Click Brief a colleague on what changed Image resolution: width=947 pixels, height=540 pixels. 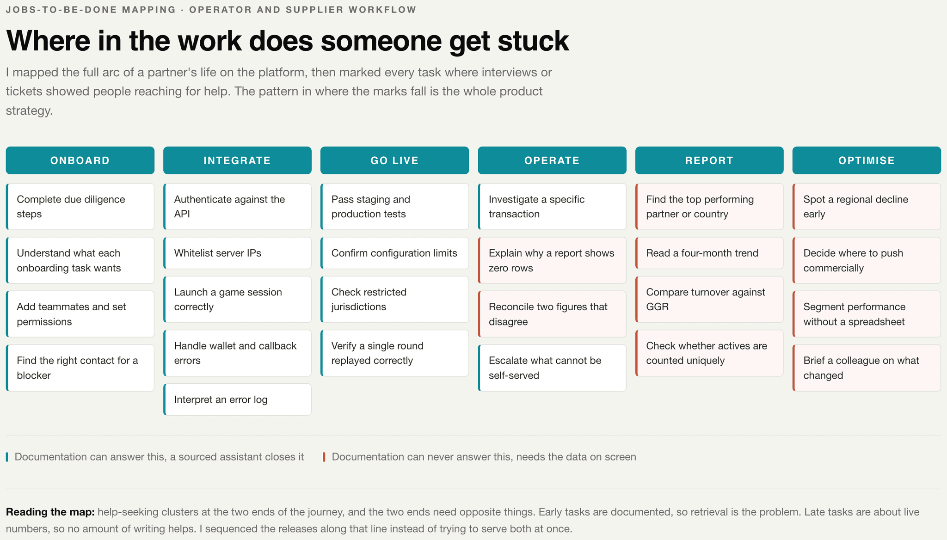tap(867, 368)
